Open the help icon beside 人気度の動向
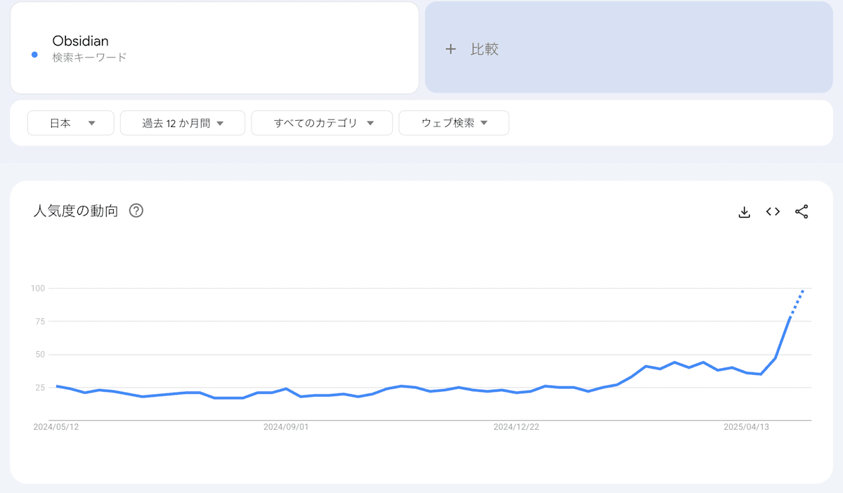The width and height of the screenshot is (843, 493). coord(136,211)
